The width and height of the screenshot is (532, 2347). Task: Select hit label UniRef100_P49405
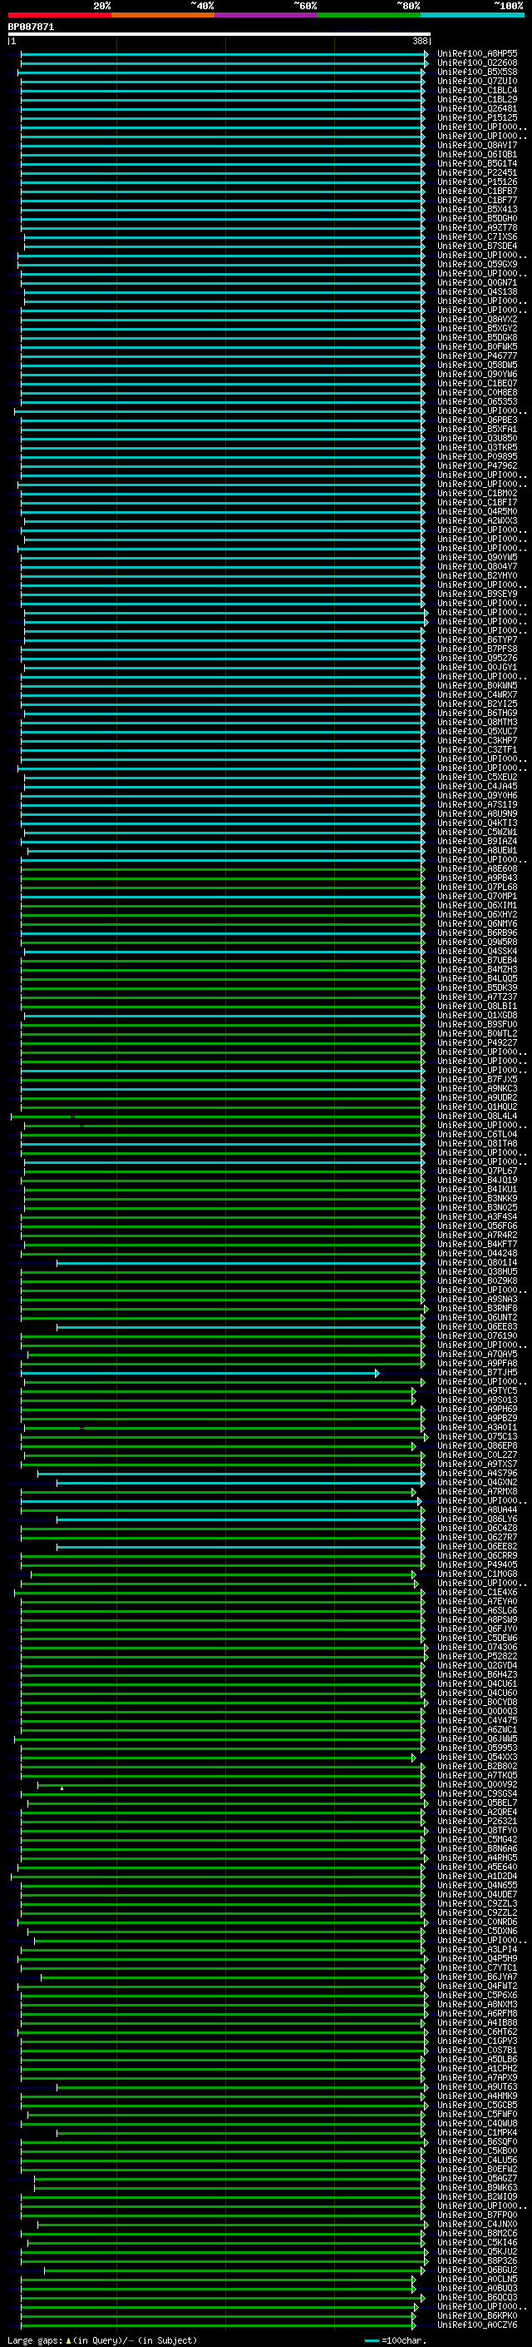pos(477,1565)
